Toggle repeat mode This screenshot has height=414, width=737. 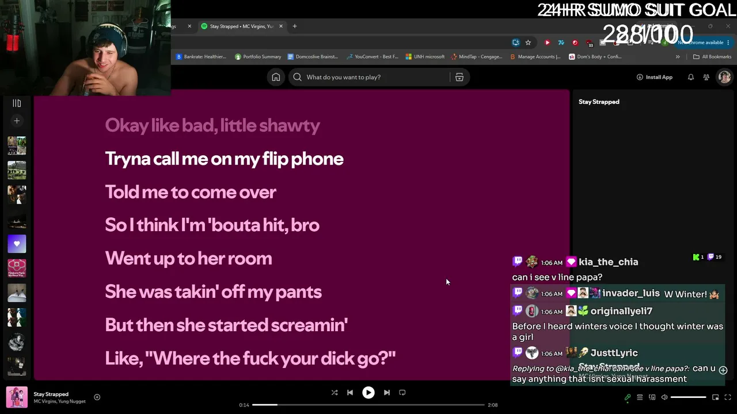click(x=402, y=393)
